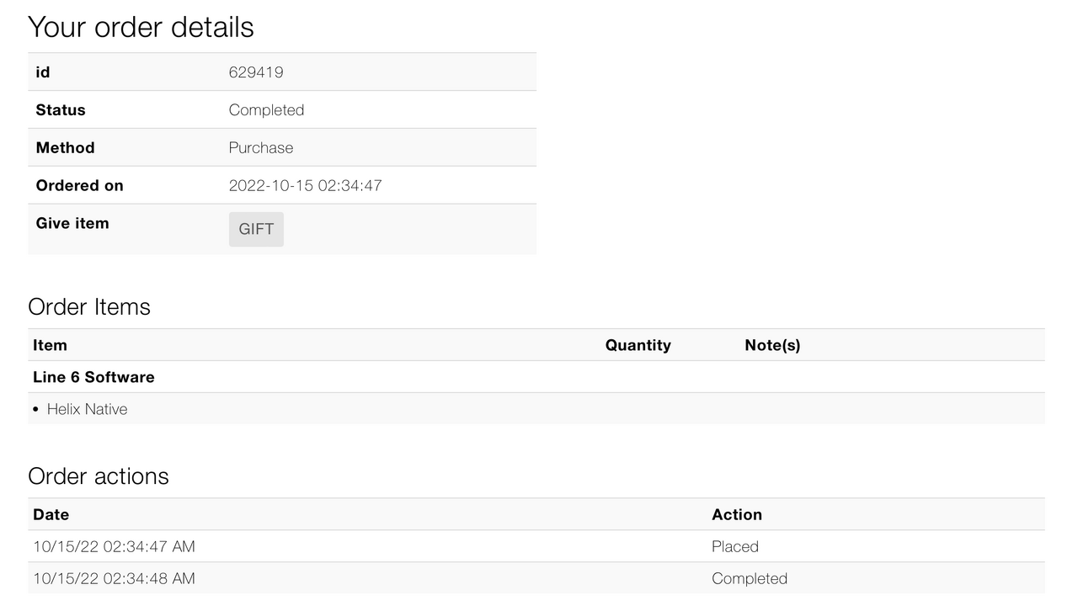This screenshot has width=1078, height=606.
Task: Click the Completed entry under Order actions
Action: pos(749,579)
